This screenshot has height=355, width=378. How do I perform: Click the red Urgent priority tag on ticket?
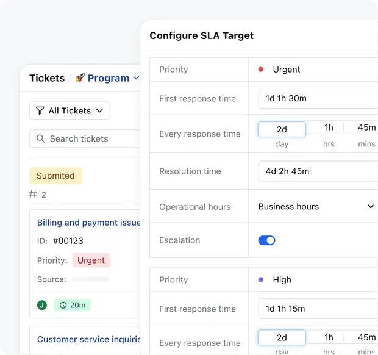91,260
